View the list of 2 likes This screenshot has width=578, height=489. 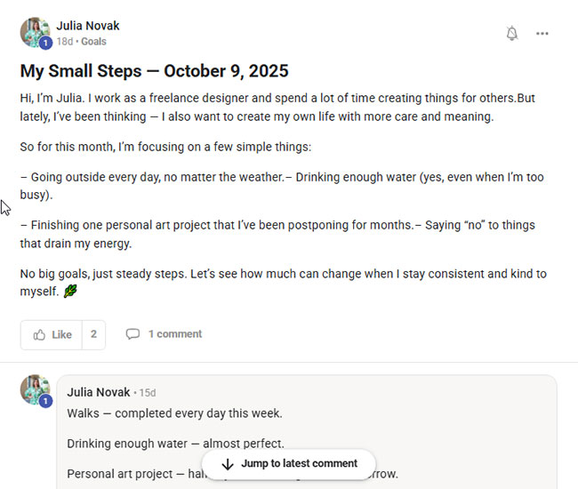[93, 334]
